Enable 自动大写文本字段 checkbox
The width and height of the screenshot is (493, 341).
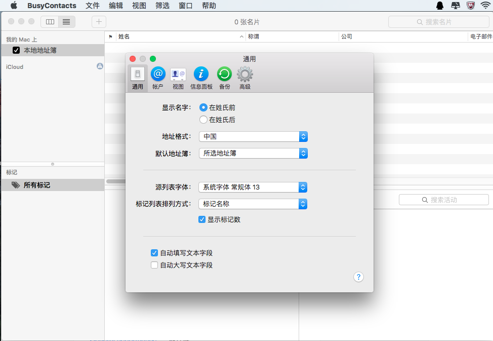pos(154,265)
